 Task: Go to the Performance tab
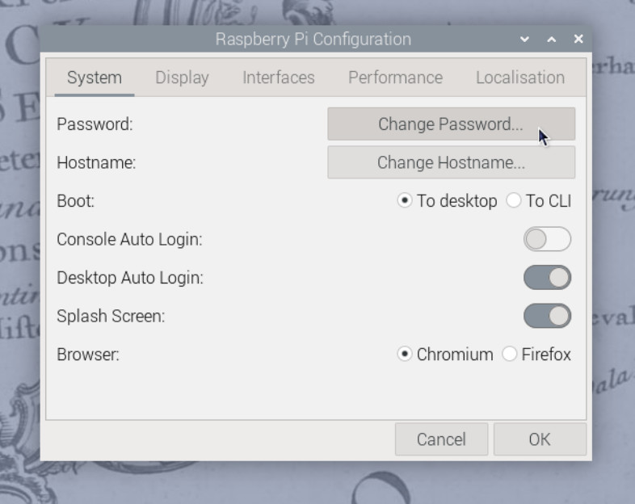[395, 78]
